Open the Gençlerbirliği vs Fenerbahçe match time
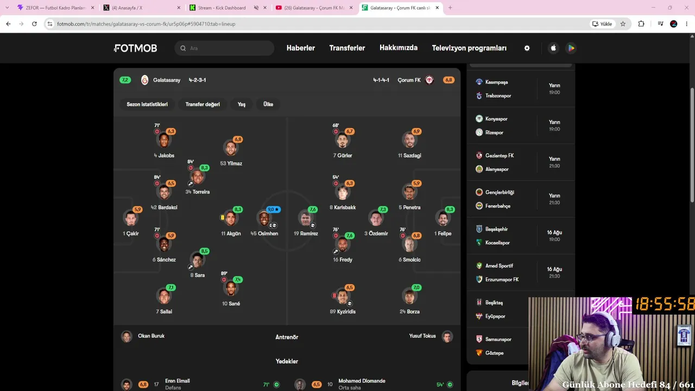This screenshot has width=695, height=391. click(554, 199)
